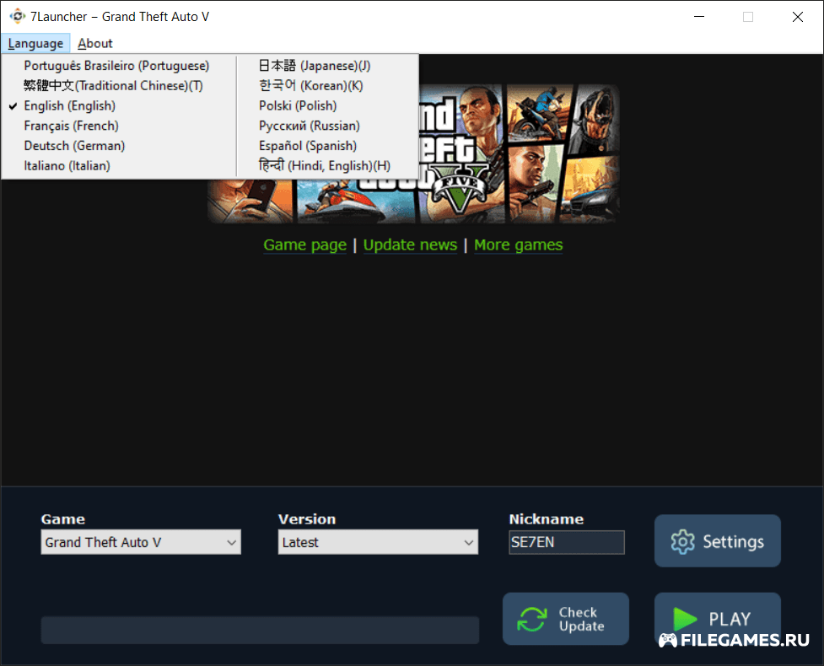This screenshot has height=666, width=824.
Task: Follow the More games link
Action: (x=518, y=244)
